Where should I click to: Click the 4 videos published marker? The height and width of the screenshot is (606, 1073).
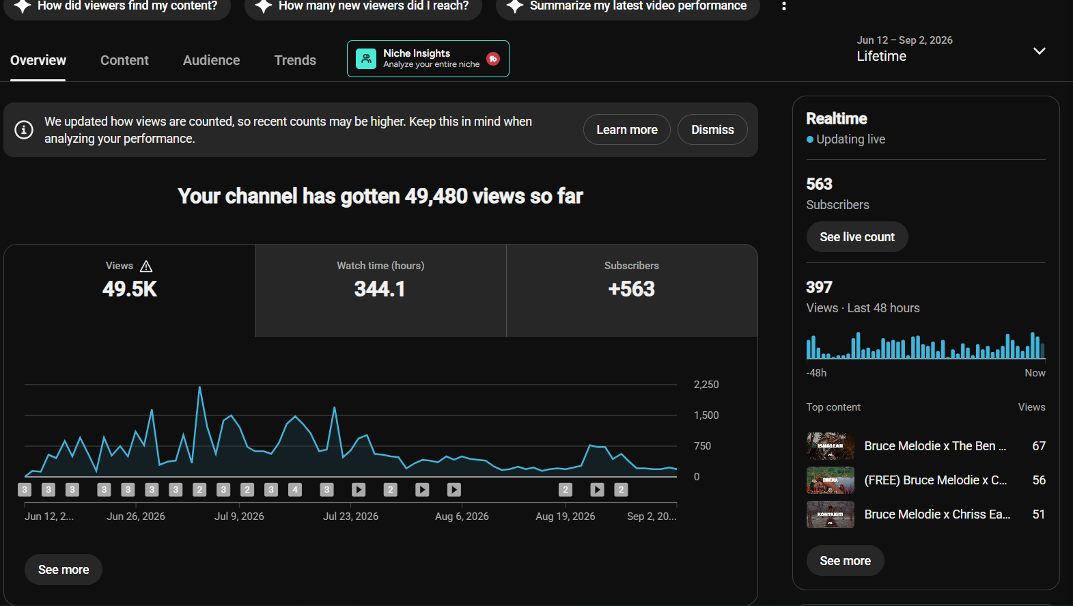(295, 490)
